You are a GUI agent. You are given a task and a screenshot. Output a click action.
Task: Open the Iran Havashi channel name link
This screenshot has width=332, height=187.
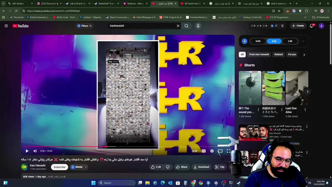pyautogui.click(x=38, y=165)
